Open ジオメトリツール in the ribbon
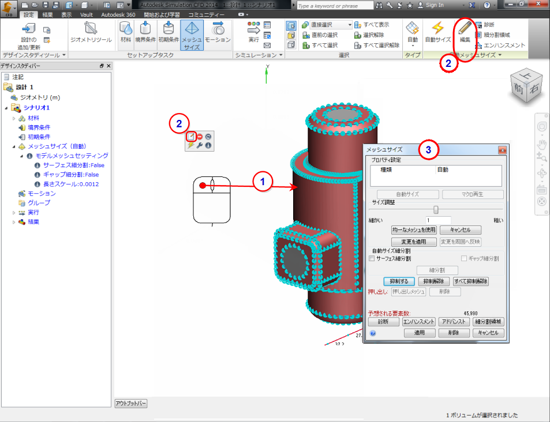Viewport: 550px width, 422px height. pos(91,32)
